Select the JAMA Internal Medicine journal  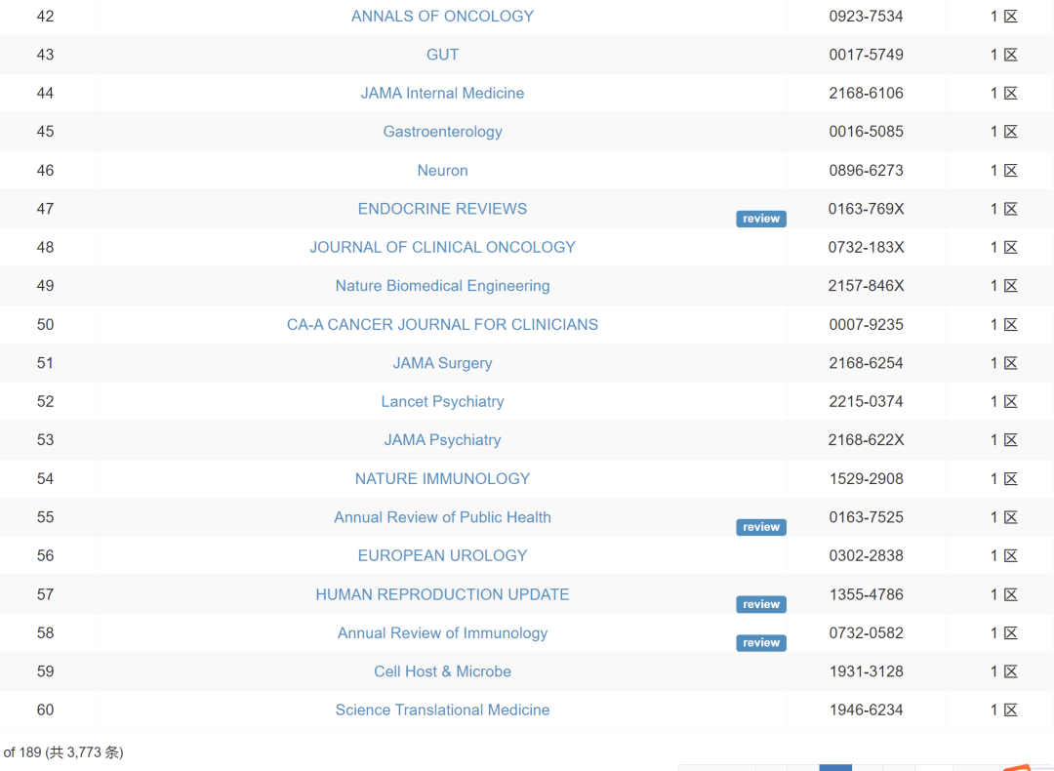point(442,93)
